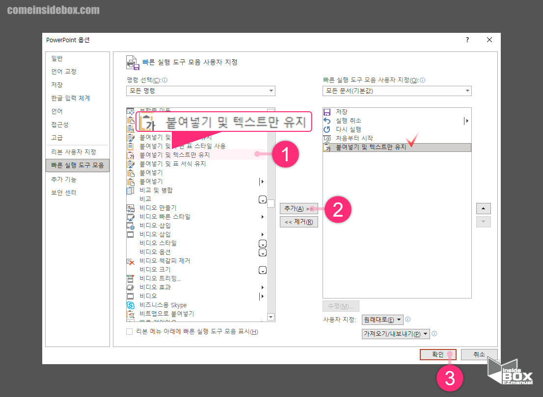The width and height of the screenshot is (543, 397).
Task: Click the 비트맵으로 붙여넣기 command icon
Action: (130, 314)
